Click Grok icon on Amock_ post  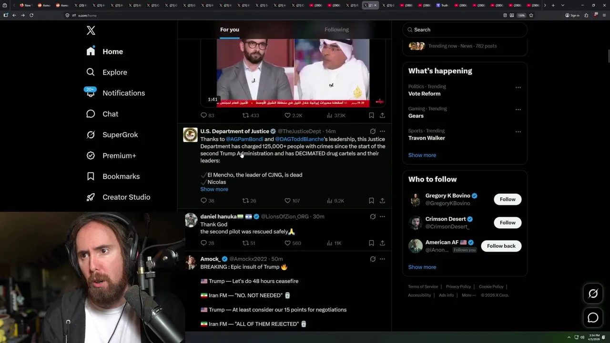coord(373,259)
